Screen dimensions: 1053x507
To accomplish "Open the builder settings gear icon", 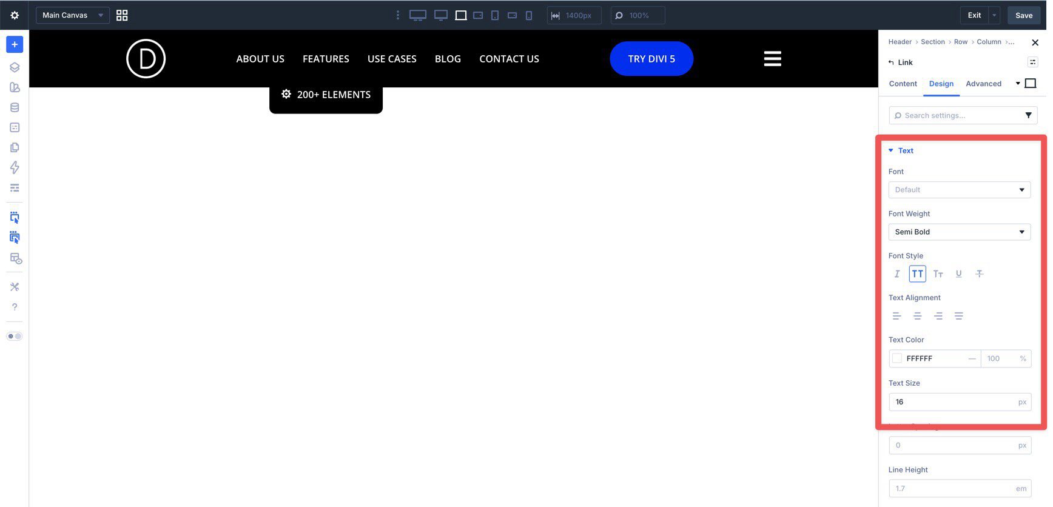I will (15, 15).
